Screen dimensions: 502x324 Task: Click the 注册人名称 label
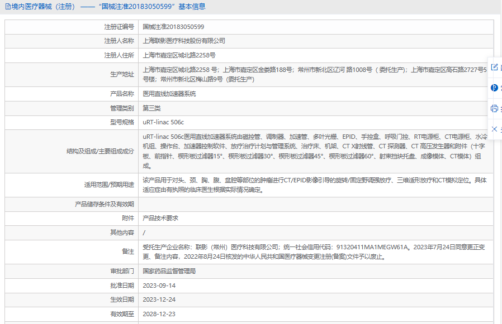coord(119,41)
